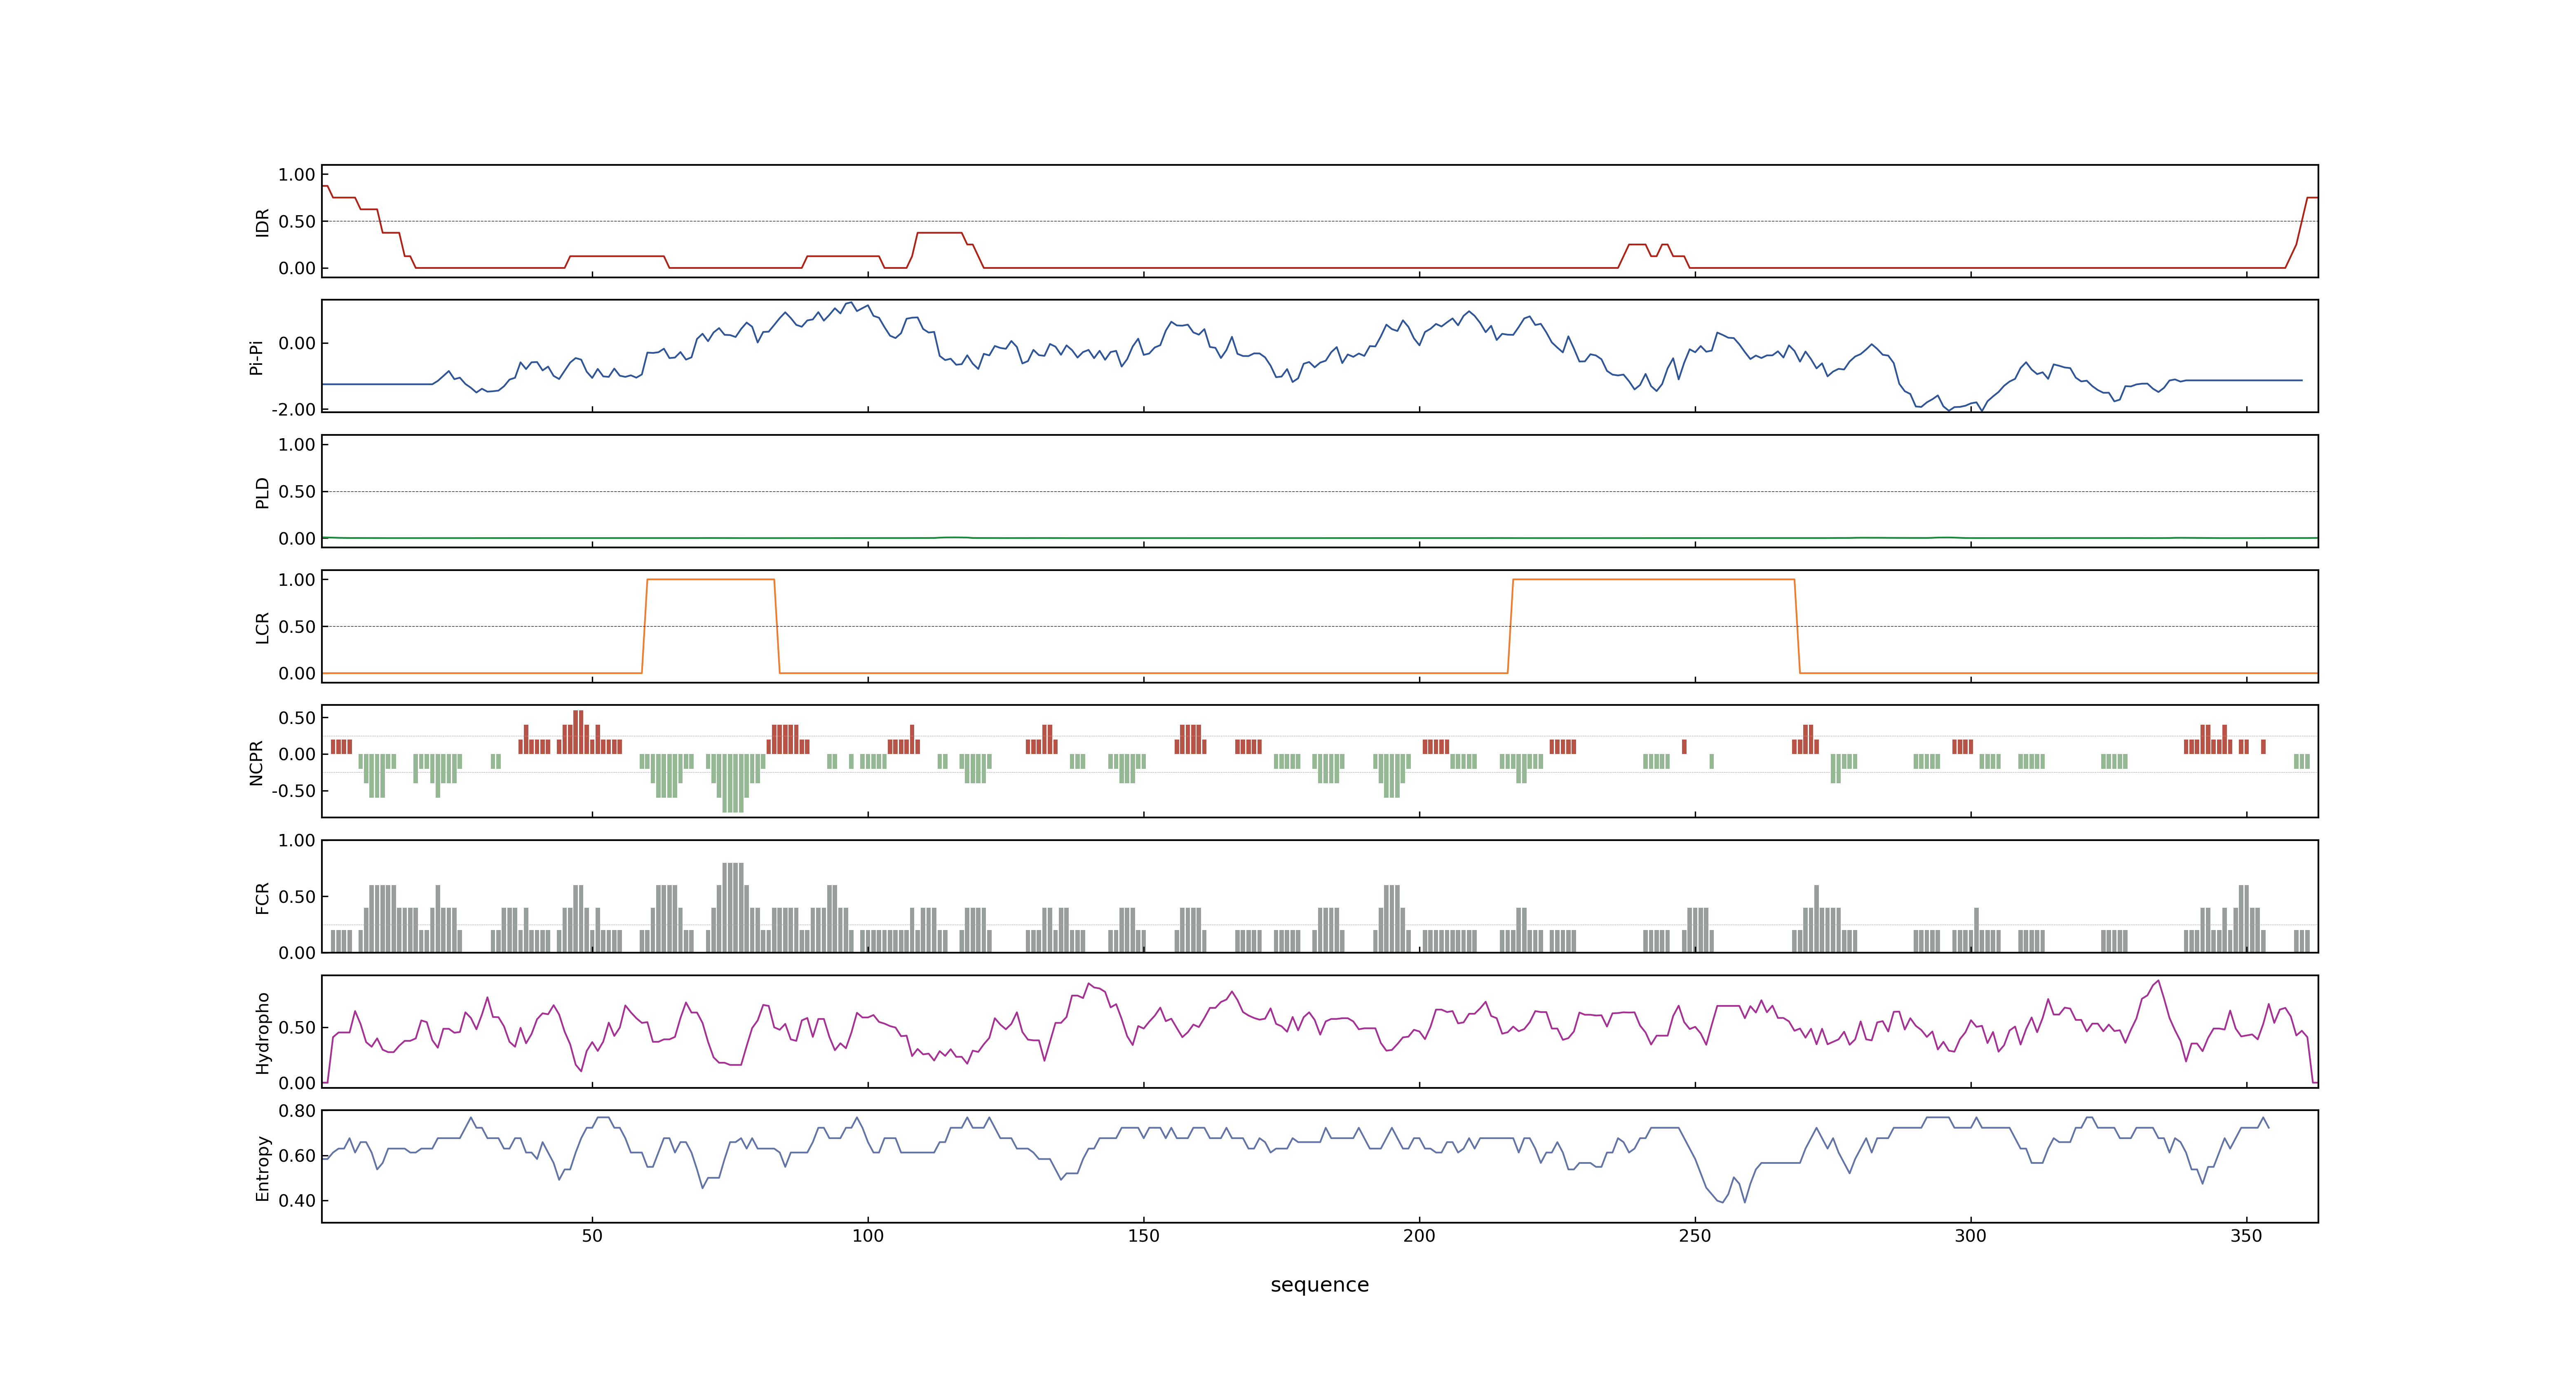This screenshot has height=1374, width=2576.
Task: Click the FCR axis label
Action: coord(262,897)
